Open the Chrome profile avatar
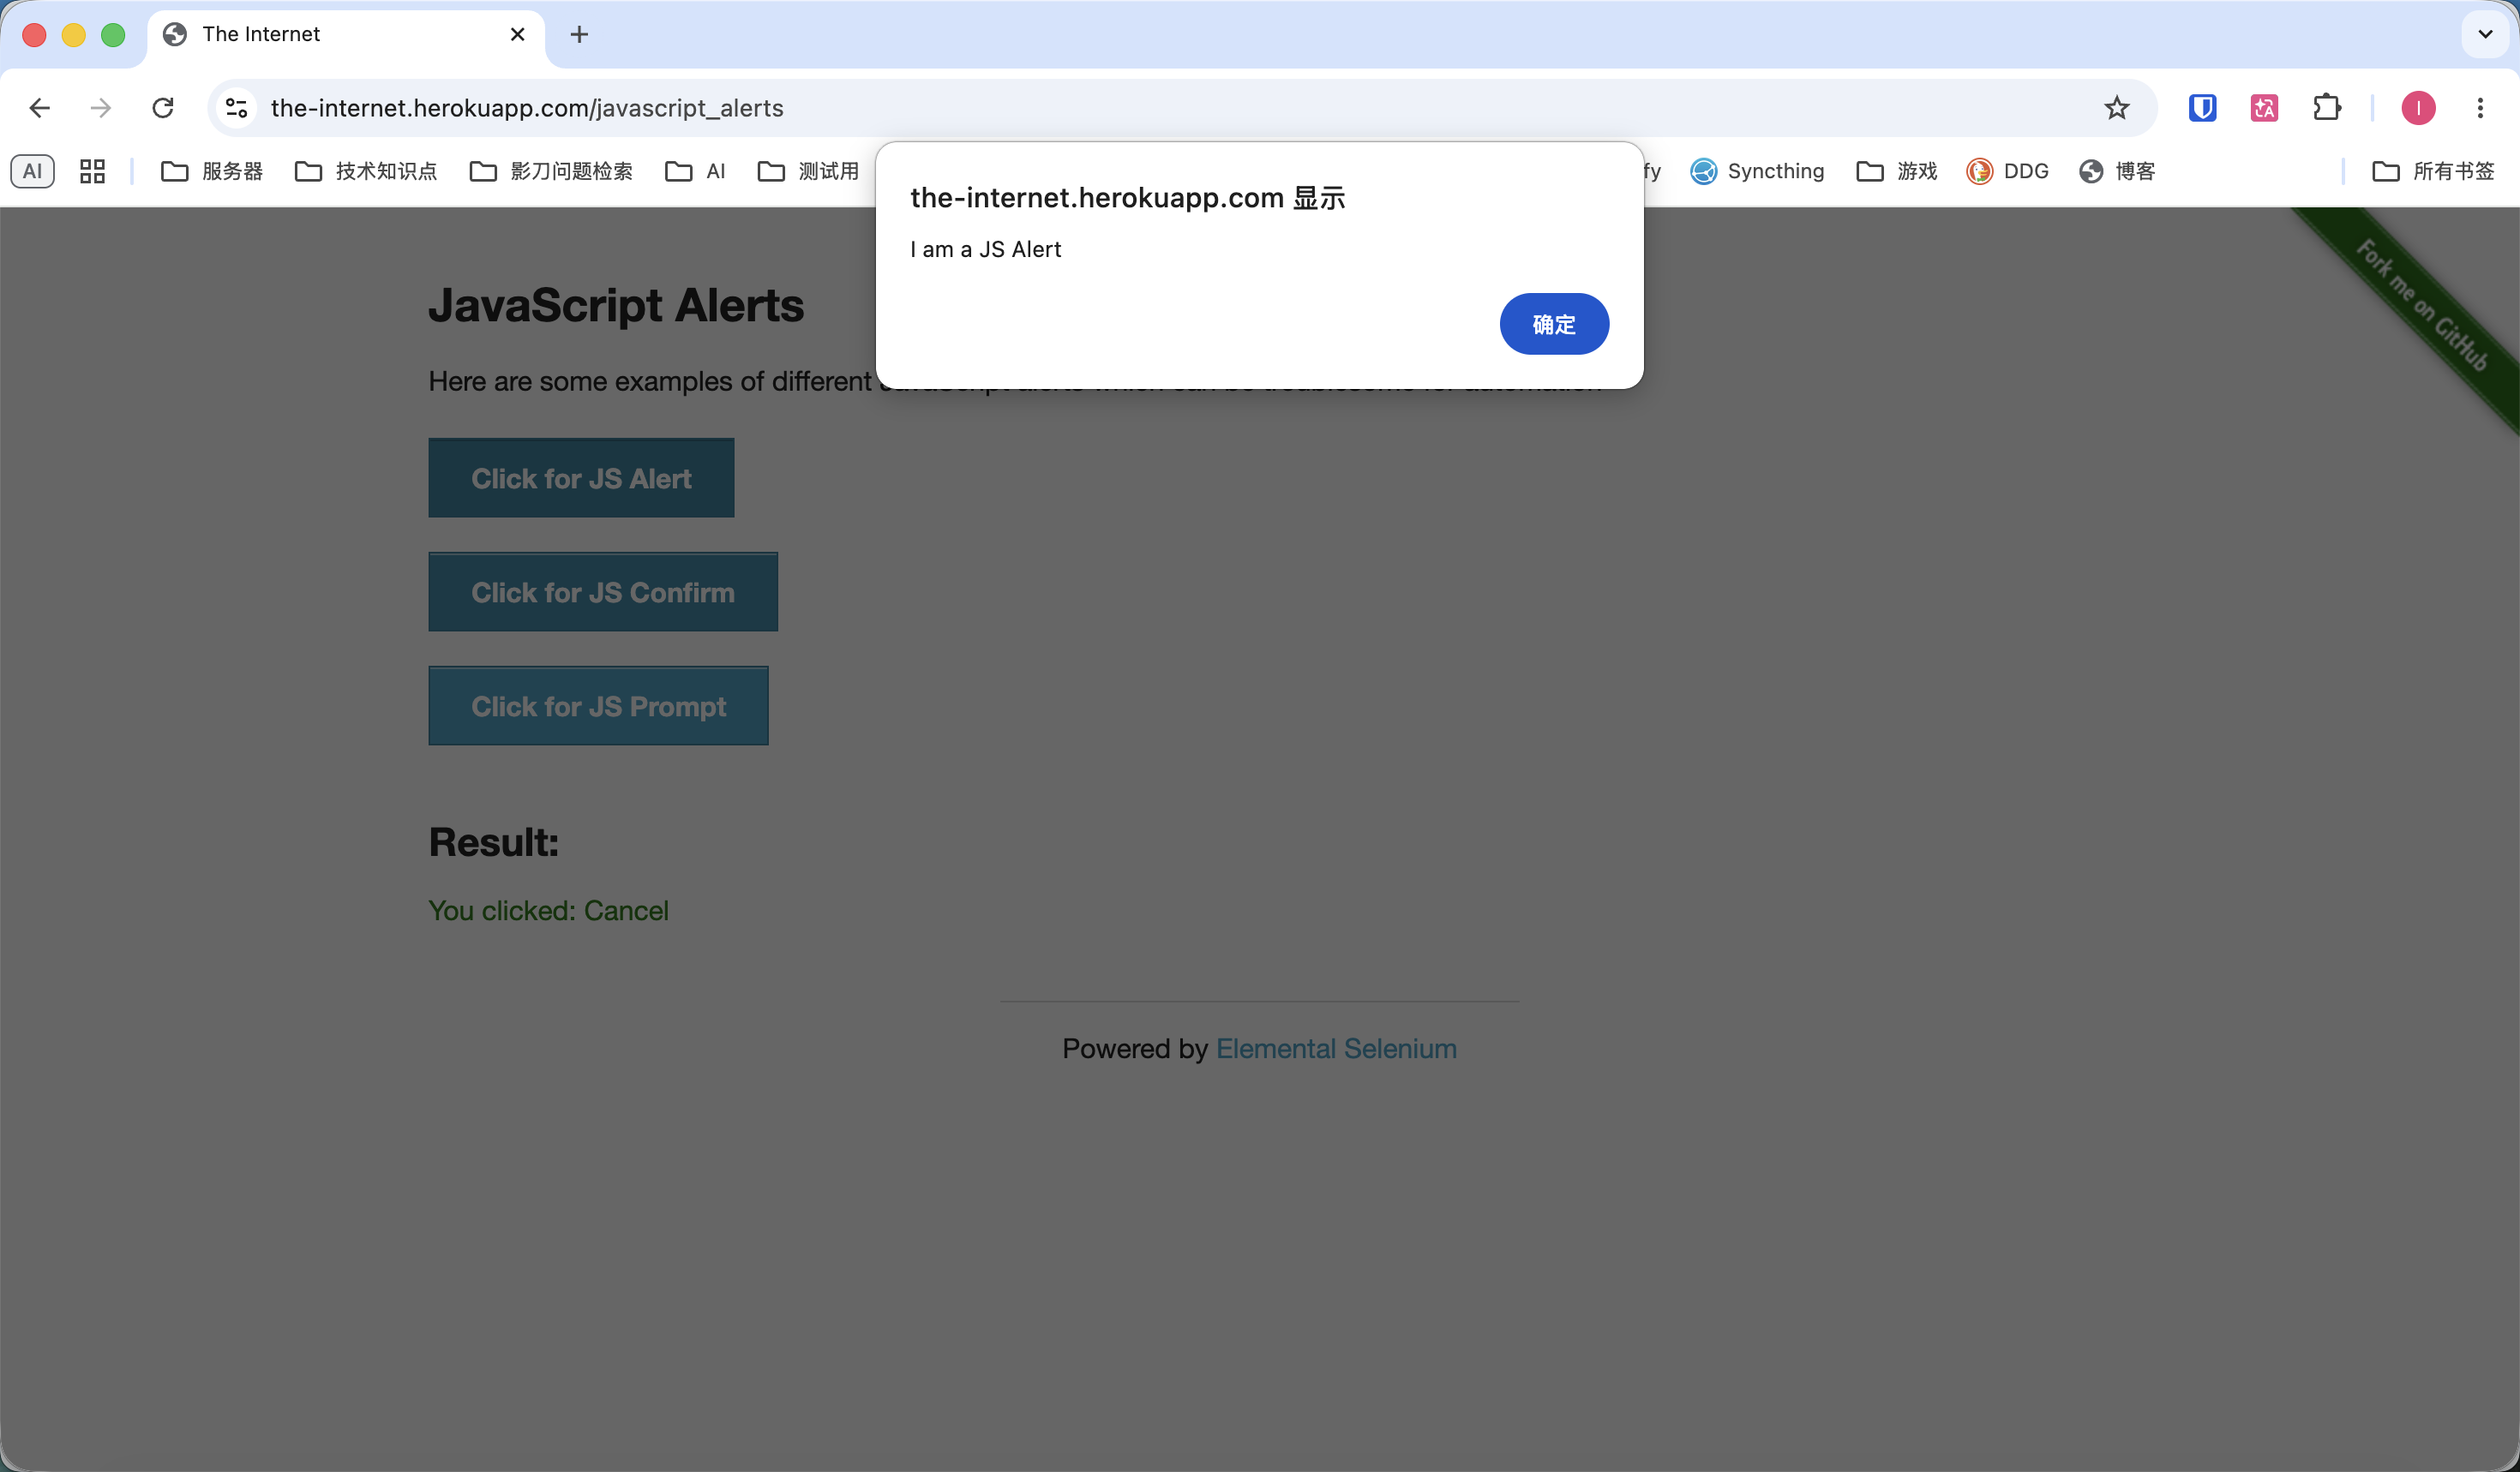The image size is (2520, 1472). click(2418, 108)
